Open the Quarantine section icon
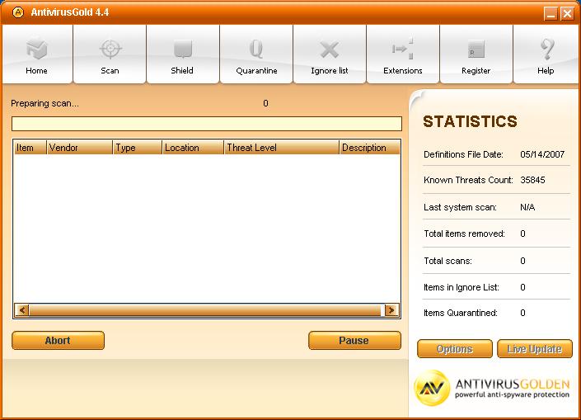 coord(256,51)
